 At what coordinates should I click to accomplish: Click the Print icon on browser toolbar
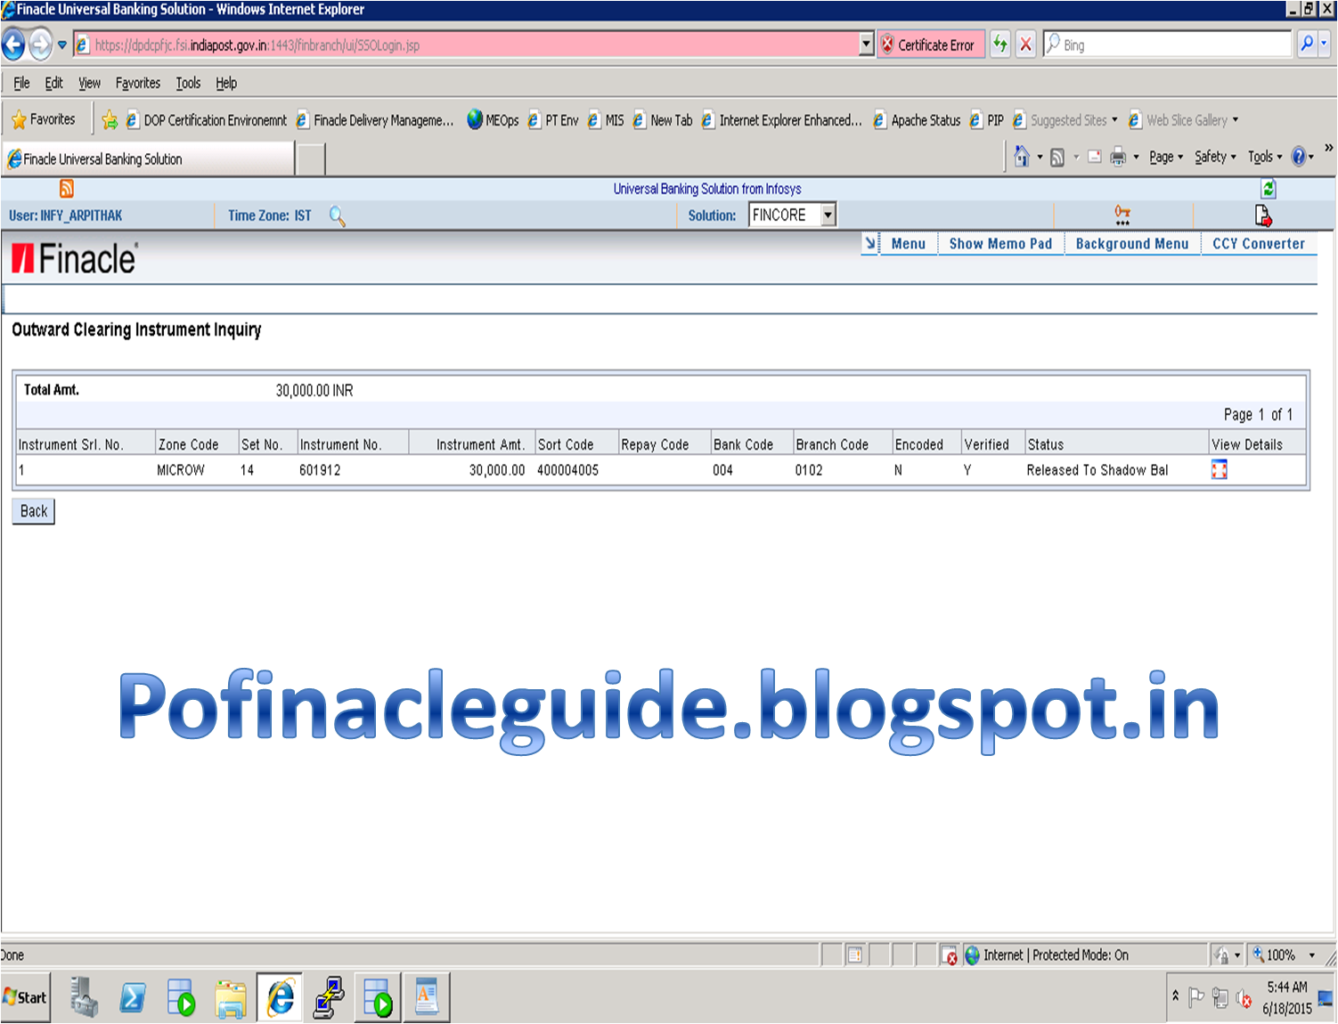(x=1116, y=156)
